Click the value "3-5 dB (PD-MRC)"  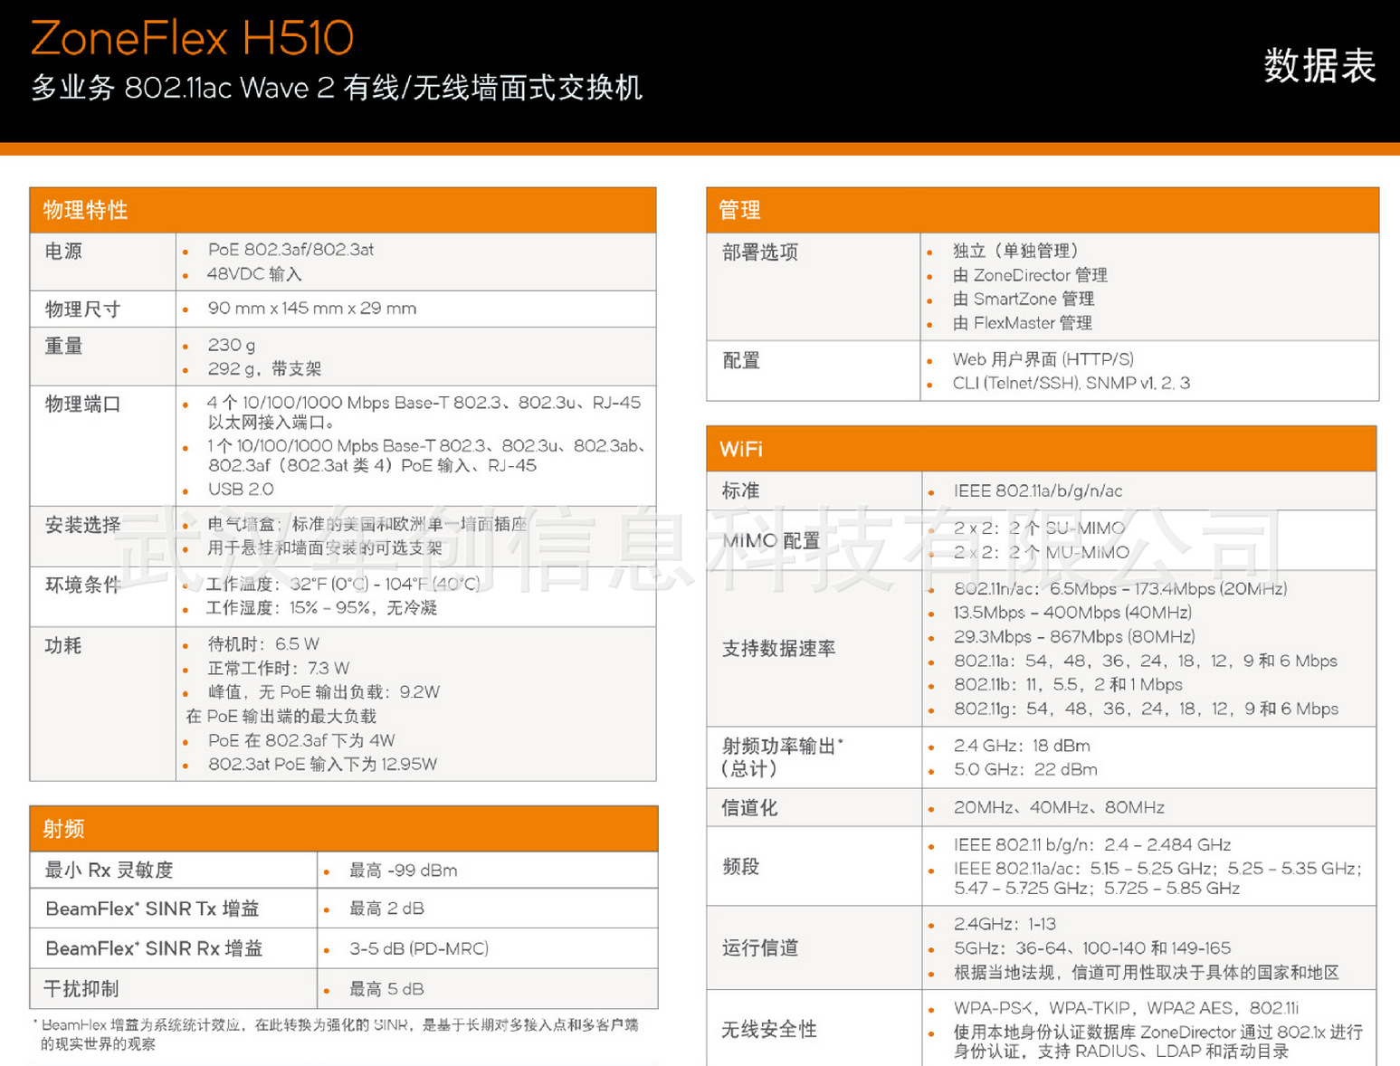point(419,948)
